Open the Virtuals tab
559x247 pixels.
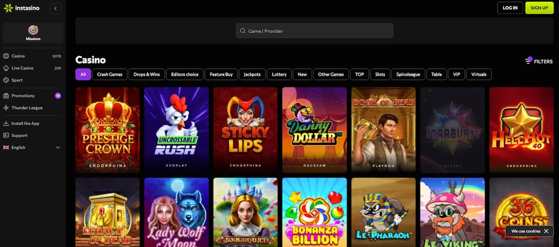pos(479,74)
